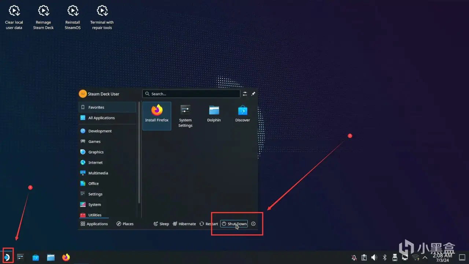Launch Firefox from the taskbar
The height and width of the screenshot is (264, 469).
[x=66, y=257]
